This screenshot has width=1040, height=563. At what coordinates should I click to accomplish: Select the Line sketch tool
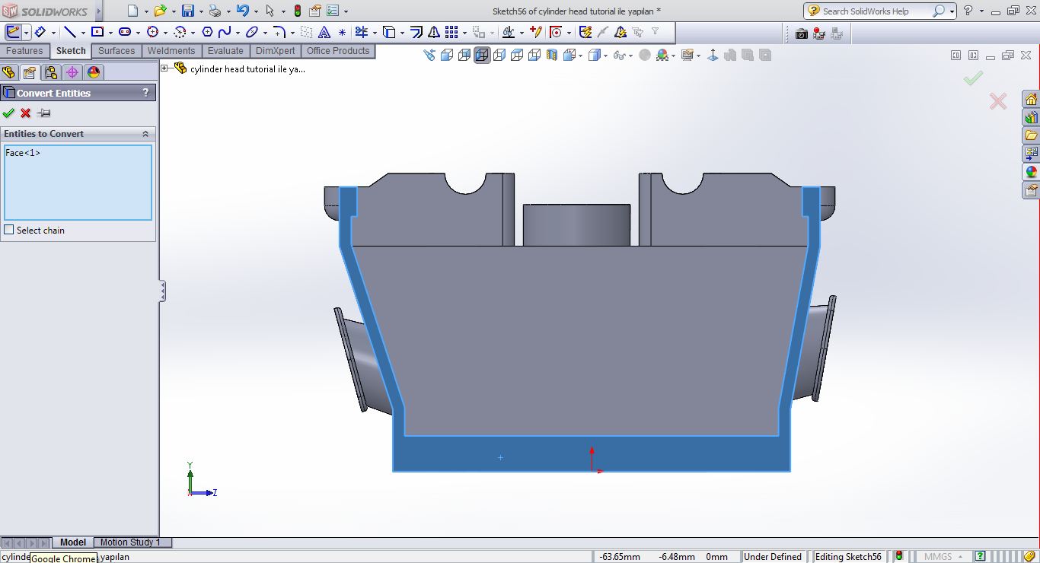69,32
